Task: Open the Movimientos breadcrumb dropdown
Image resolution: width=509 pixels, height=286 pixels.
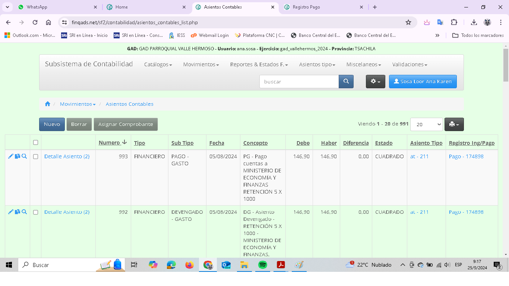Action: [x=78, y=104]
